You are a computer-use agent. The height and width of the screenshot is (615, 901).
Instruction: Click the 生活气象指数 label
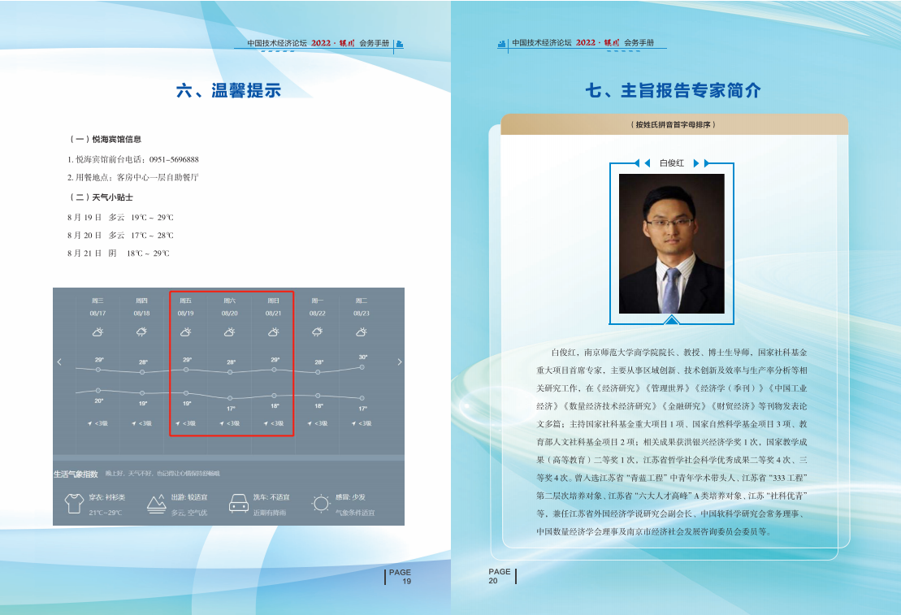coord(76,474)
